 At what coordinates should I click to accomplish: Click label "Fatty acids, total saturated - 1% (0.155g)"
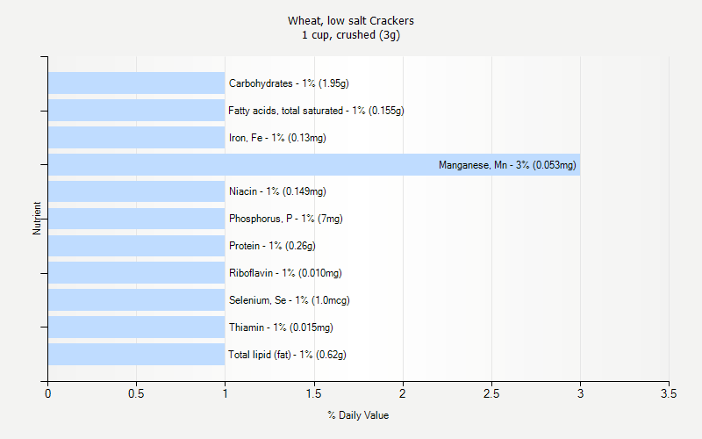tap(316, 111)
